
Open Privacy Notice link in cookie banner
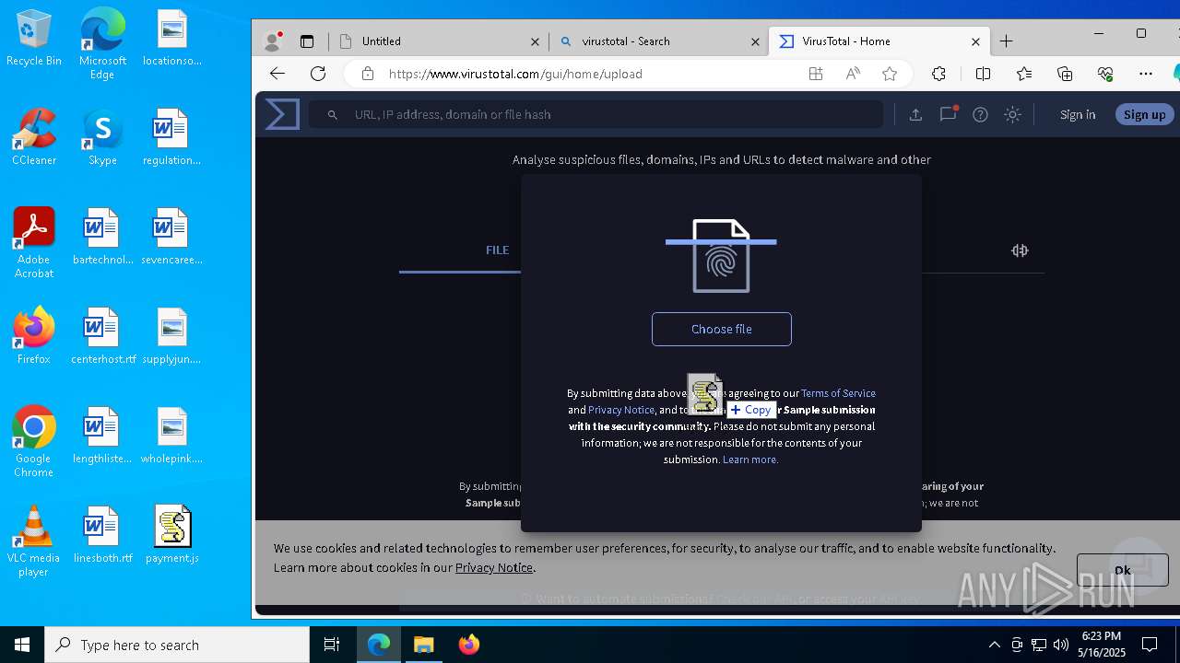coord(493,567)
